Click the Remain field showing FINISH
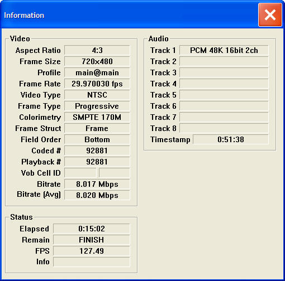285x281 pixels. click(92, 240)
